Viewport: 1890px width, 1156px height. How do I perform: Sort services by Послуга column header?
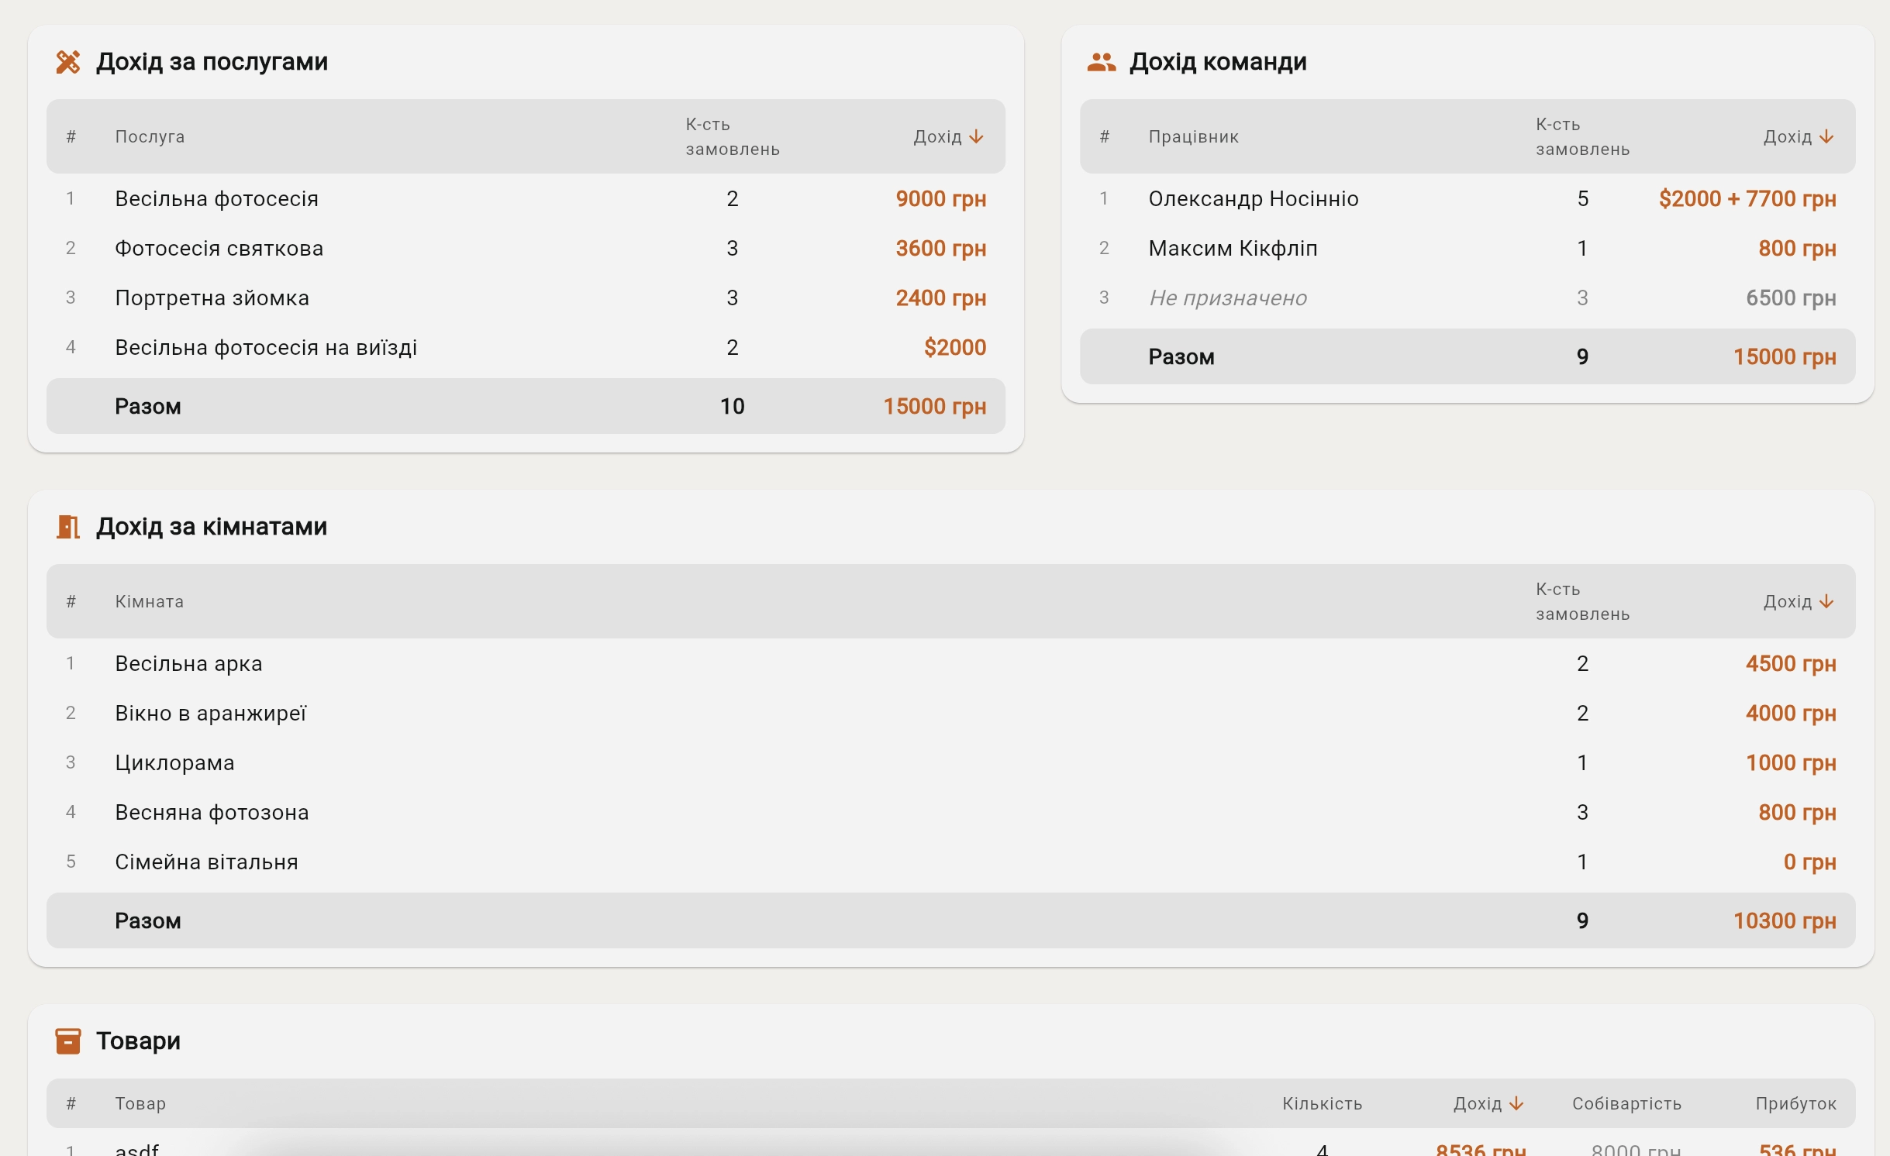pyautogui.click(x=150, y=137)
